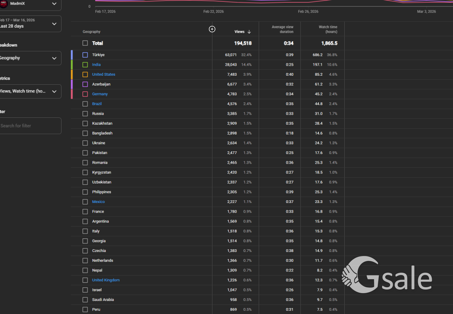Click the MadmiX channel avatar icon
Image resolution: width=453 pixels, height=314 pixels.
pos(4,4)
